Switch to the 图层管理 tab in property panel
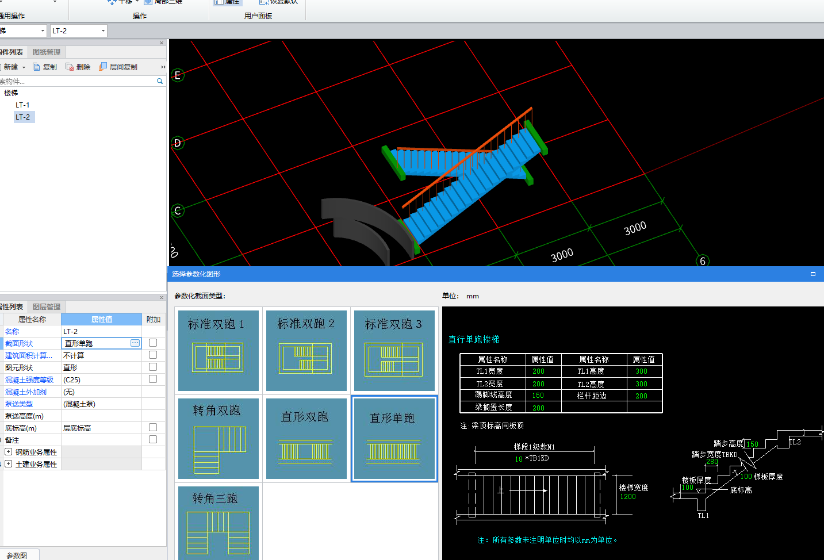The height and width of the screenshot is (560, 824). [47, 306]
